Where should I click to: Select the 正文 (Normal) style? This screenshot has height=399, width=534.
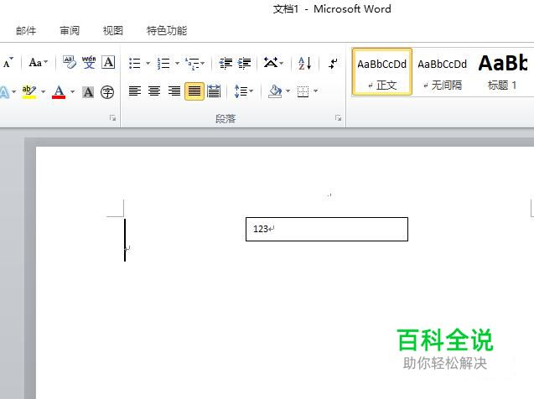coord(381,71)
